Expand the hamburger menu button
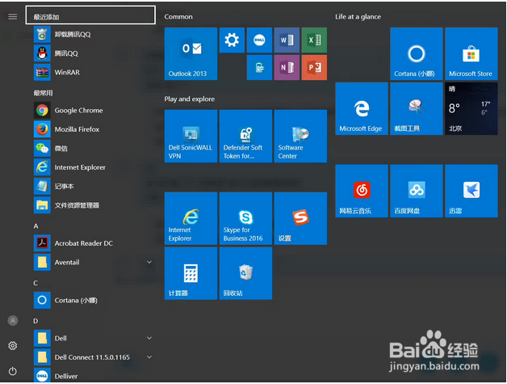The width and height of the screenshot is (507, 384). pos(13,16)
